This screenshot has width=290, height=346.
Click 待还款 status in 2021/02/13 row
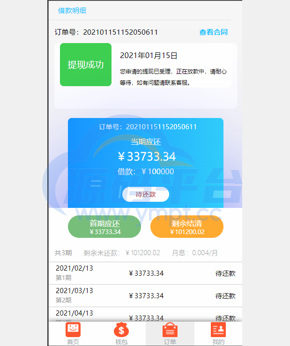[x=225, y=273]
